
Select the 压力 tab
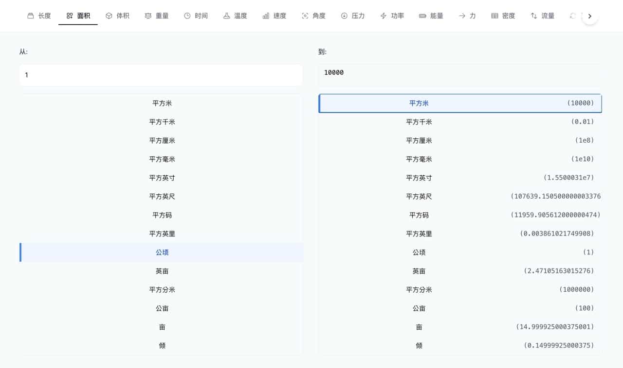[353, 16]
